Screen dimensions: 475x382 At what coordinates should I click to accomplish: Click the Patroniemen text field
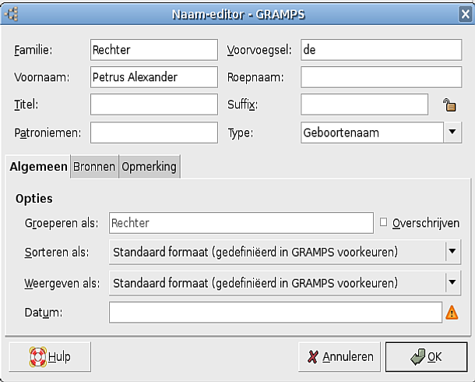coord(153,133)
